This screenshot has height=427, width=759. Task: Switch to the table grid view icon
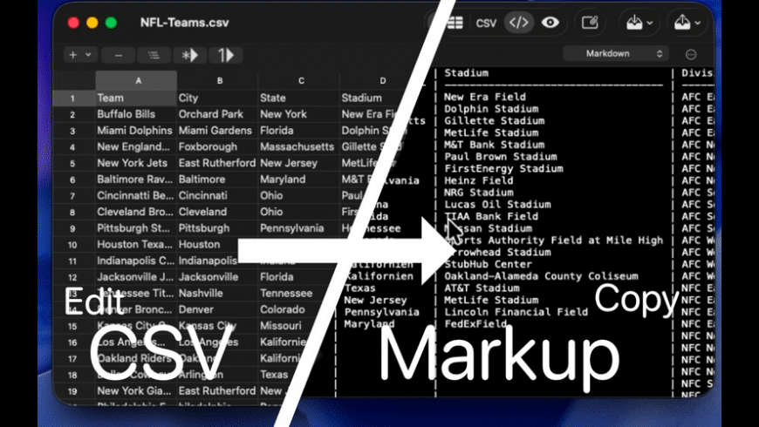coord(454,23)
